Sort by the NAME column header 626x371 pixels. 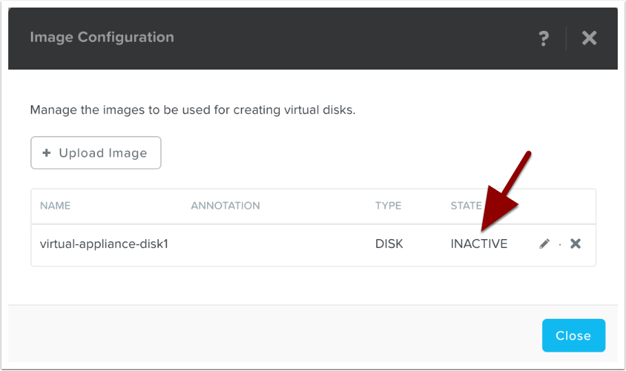click(55, 205)
